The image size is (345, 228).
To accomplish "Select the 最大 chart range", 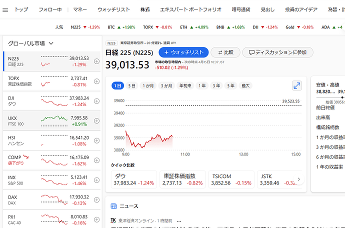I will [x=245, y=85].
